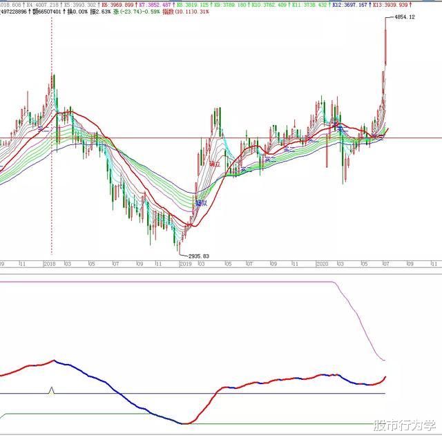Click the 2935.83 low price label
Image resolution: width=442 pixels, height=440 pixels.
point(199,256)
